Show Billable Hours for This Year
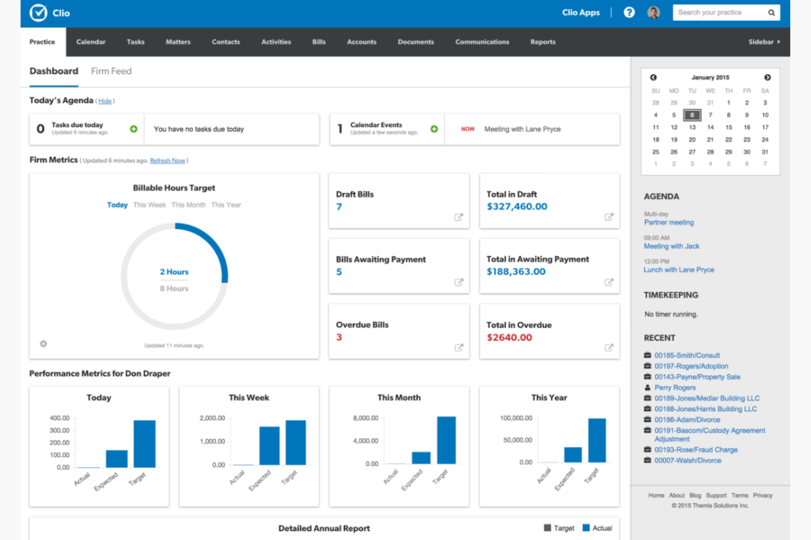This screenshot has height=540, width=811. click(x=226, y=205)
